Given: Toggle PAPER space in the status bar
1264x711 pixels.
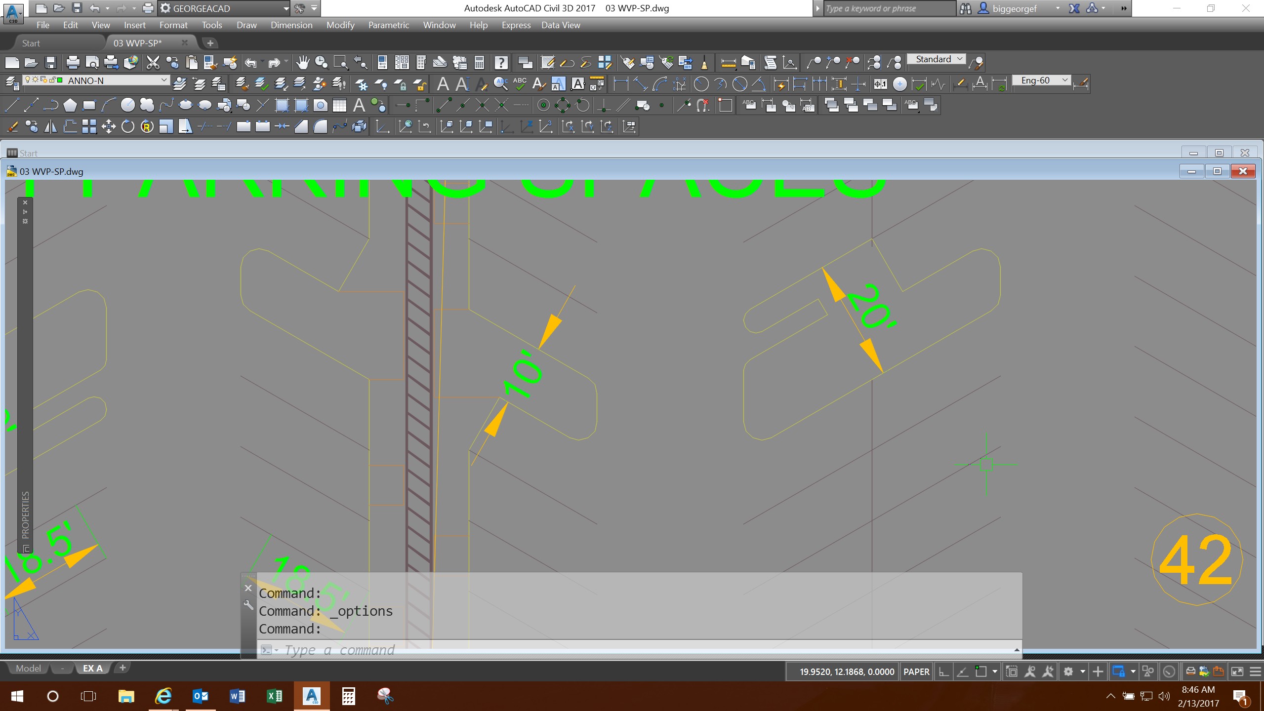Looking at the screenshot, I should [915, 671].
